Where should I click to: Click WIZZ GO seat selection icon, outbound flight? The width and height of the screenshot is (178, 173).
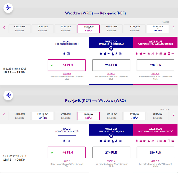click(x=113, y=54)
